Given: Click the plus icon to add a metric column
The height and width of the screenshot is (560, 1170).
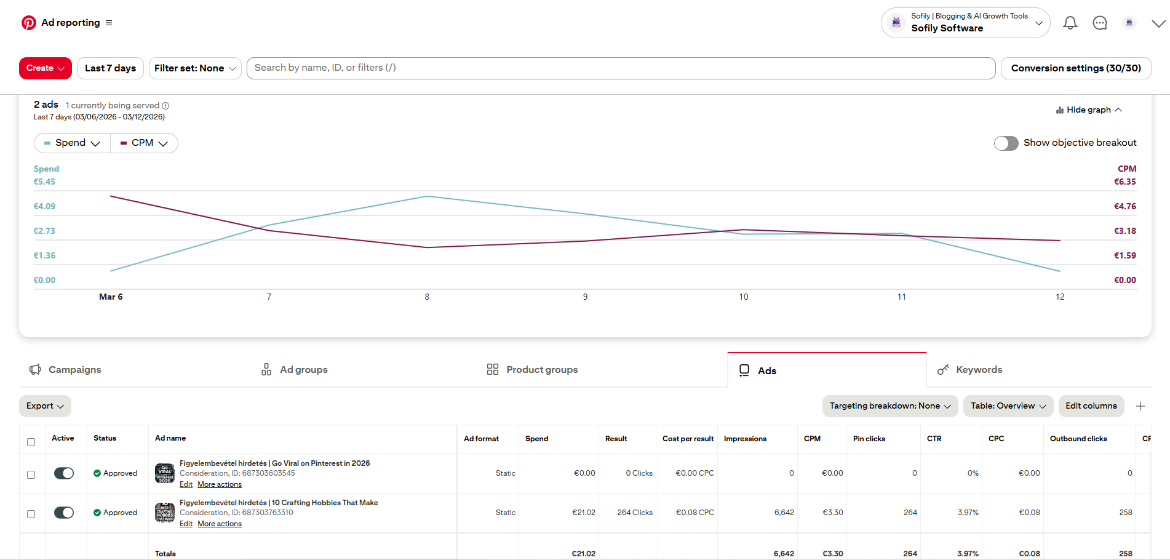Looking at the screenshot, I should click(x=1140, y=406).
